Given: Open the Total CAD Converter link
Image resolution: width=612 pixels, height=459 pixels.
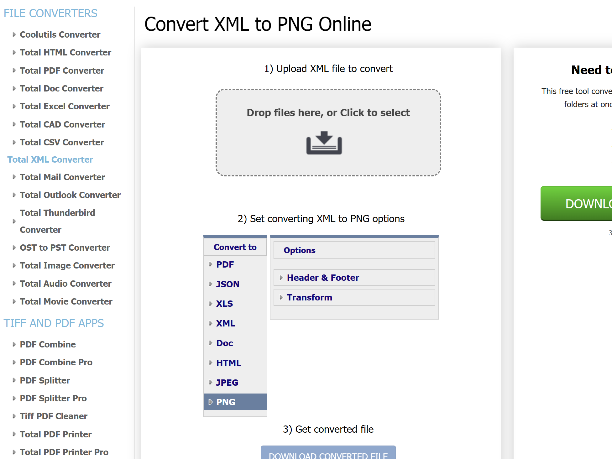Looking at the screenshot, I should (63, 124).
